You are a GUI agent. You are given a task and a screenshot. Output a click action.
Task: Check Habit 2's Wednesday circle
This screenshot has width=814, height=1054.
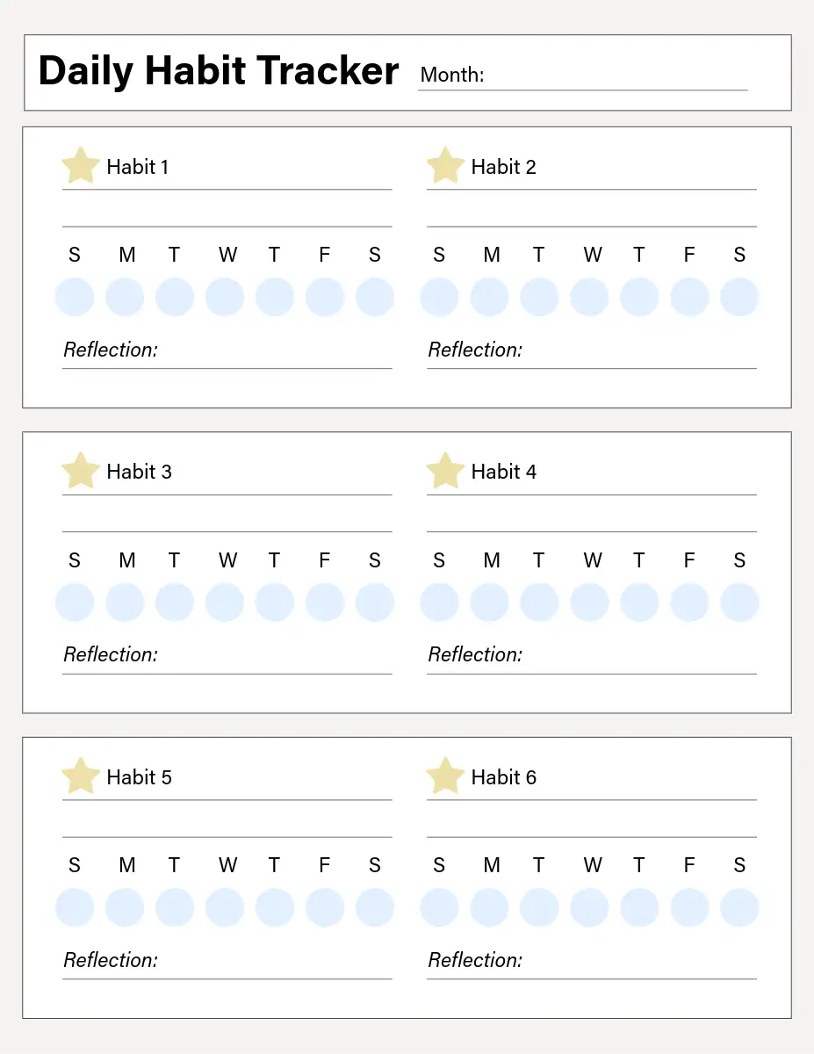pos(589,297)
